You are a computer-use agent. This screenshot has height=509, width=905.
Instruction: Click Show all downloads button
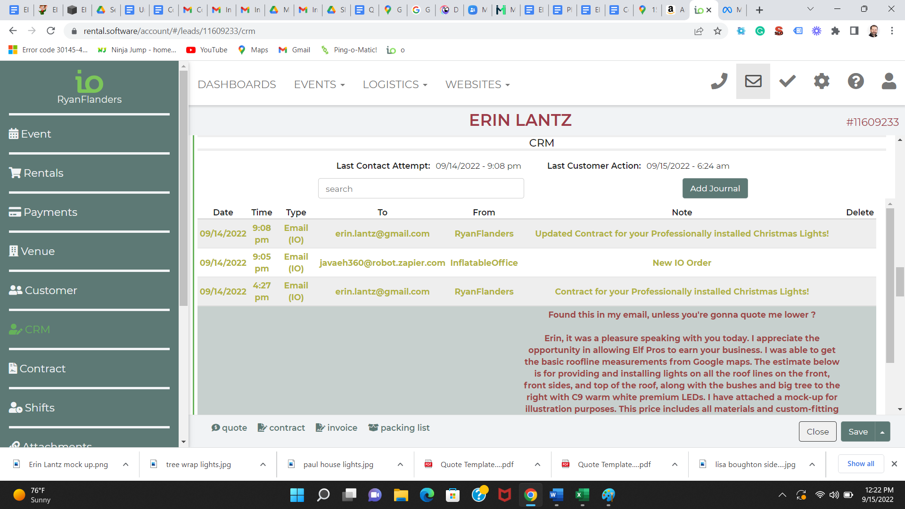[860, 464]
